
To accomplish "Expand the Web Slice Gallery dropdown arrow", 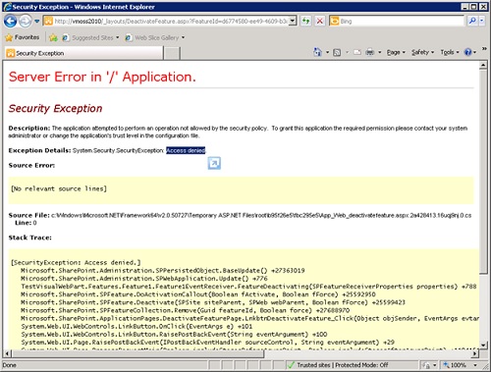I will (184, 37).
